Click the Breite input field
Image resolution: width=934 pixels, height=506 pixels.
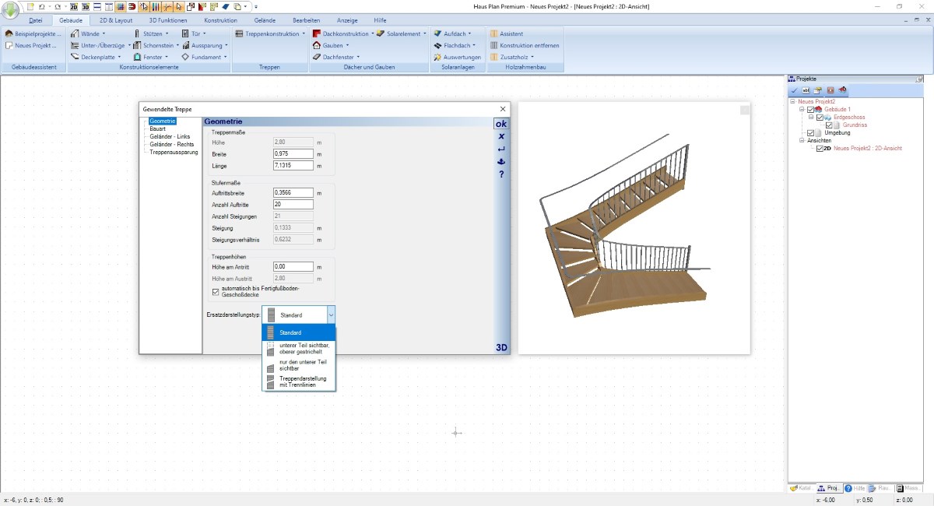pos(293,154)
